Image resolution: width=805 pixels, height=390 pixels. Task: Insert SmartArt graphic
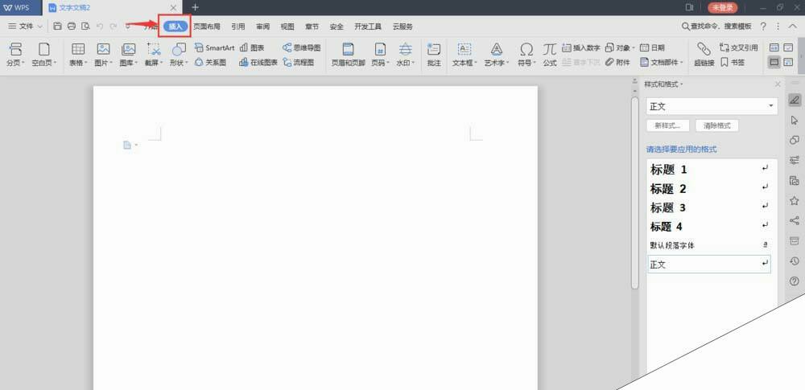(x=215, y=47)
